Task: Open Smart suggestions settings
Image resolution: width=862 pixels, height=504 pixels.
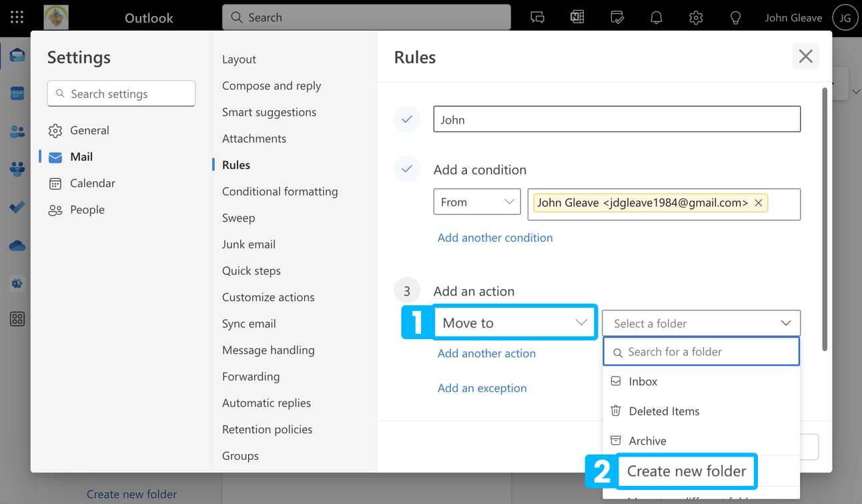Action: pos(269,112)
